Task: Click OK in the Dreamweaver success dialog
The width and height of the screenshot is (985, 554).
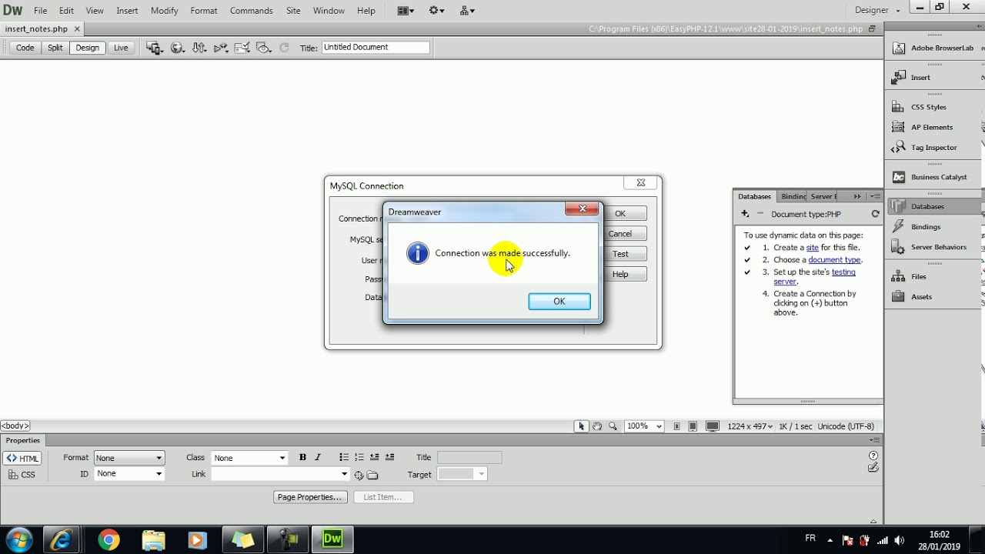Action: 559,302
